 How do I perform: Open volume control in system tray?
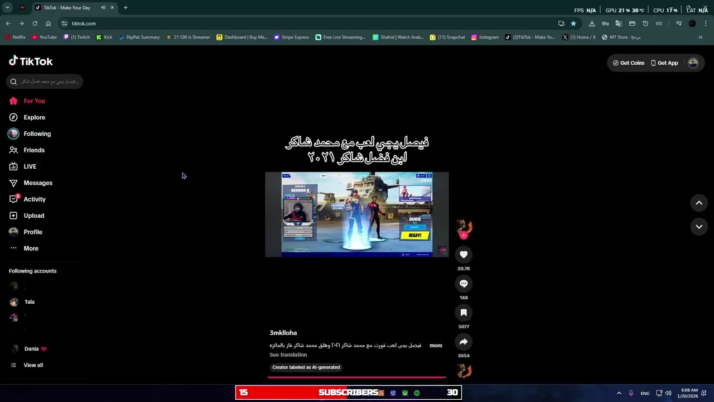(668, 393)
